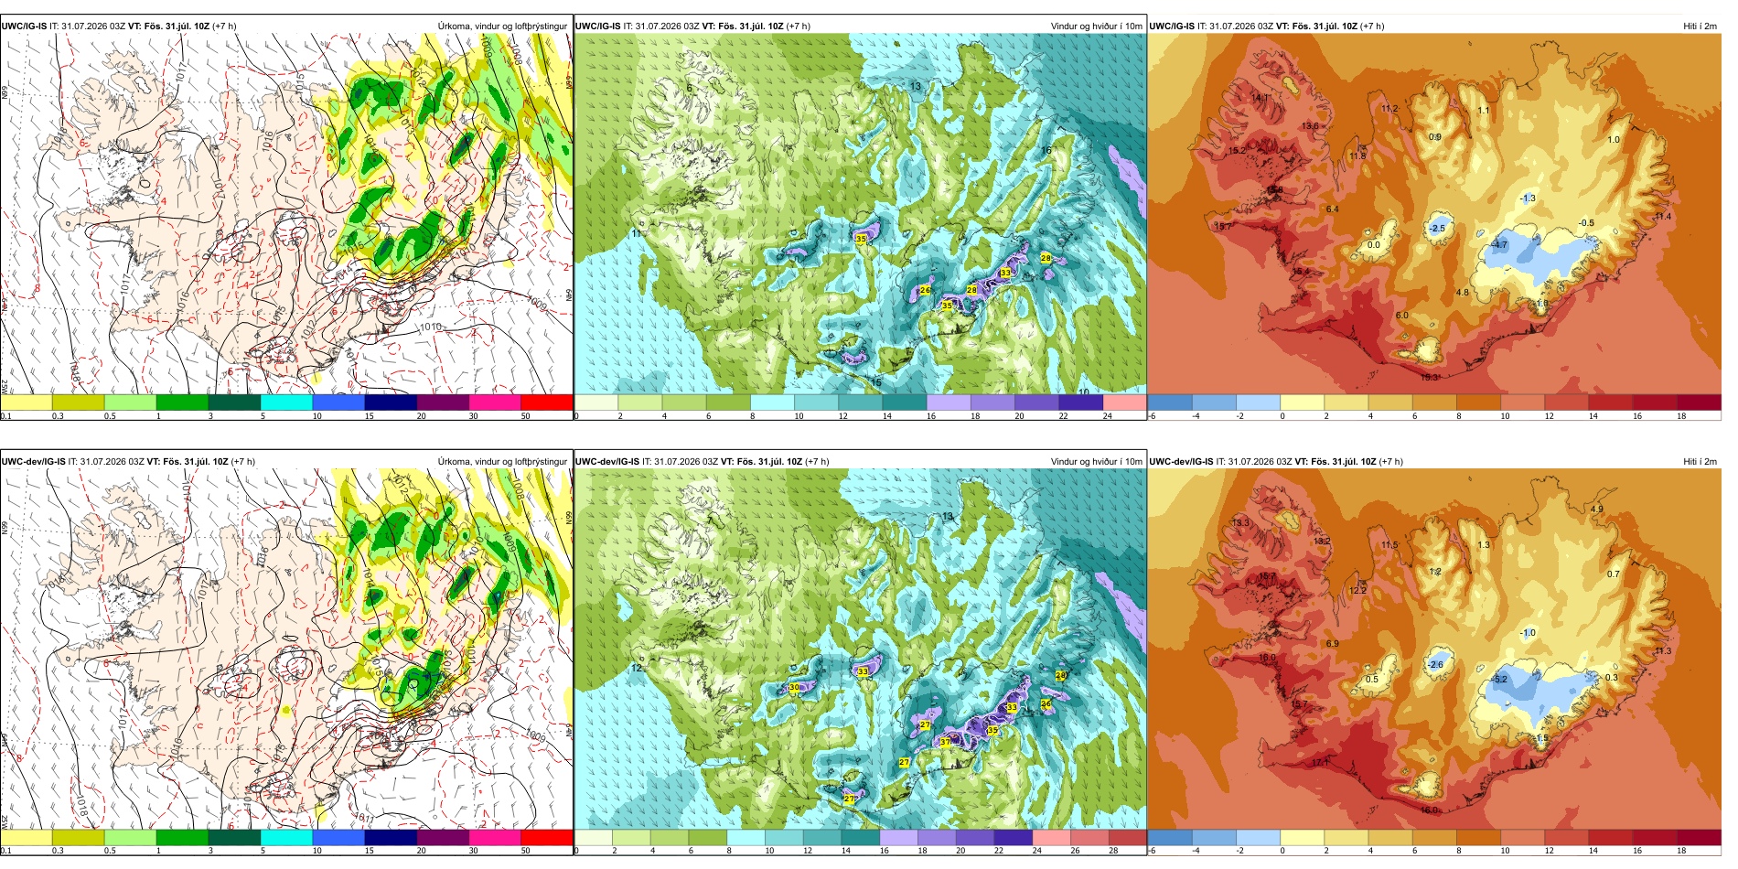The image size is (1738, 869).
Task: Pick the light blue -2–0 swatch in UWC-dev temperature legend
Action: point(1259,838)
